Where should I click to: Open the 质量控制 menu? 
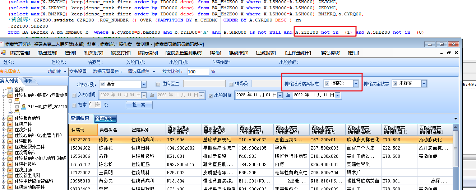pos(47,53)
